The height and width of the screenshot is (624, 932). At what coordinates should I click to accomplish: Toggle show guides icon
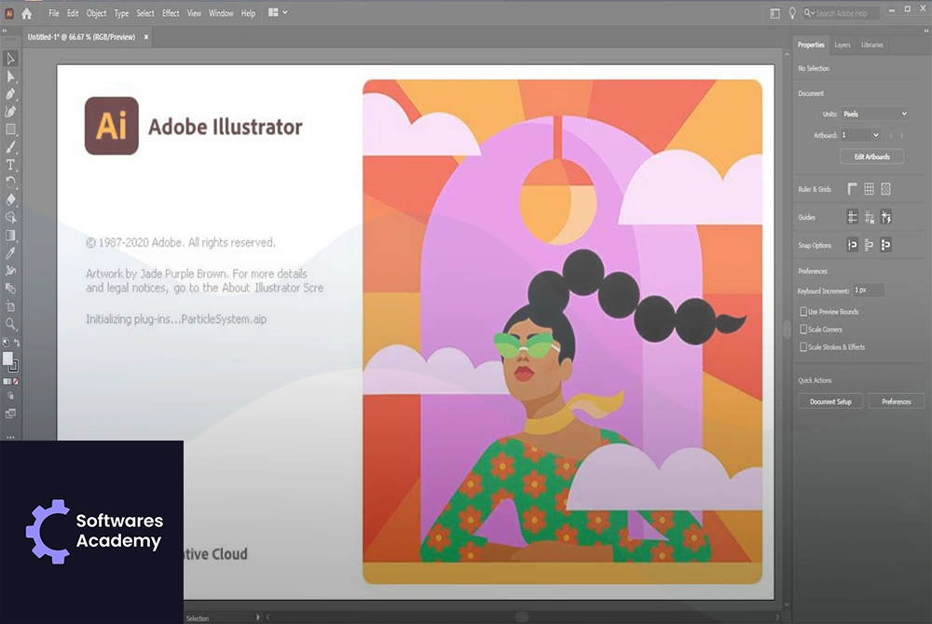pos(853,217)
